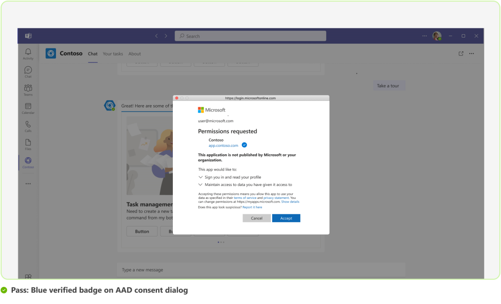The image size is (501, 304).
Task: Click the blue verified badge next to app.contoso.com
Action: (244, 145)
